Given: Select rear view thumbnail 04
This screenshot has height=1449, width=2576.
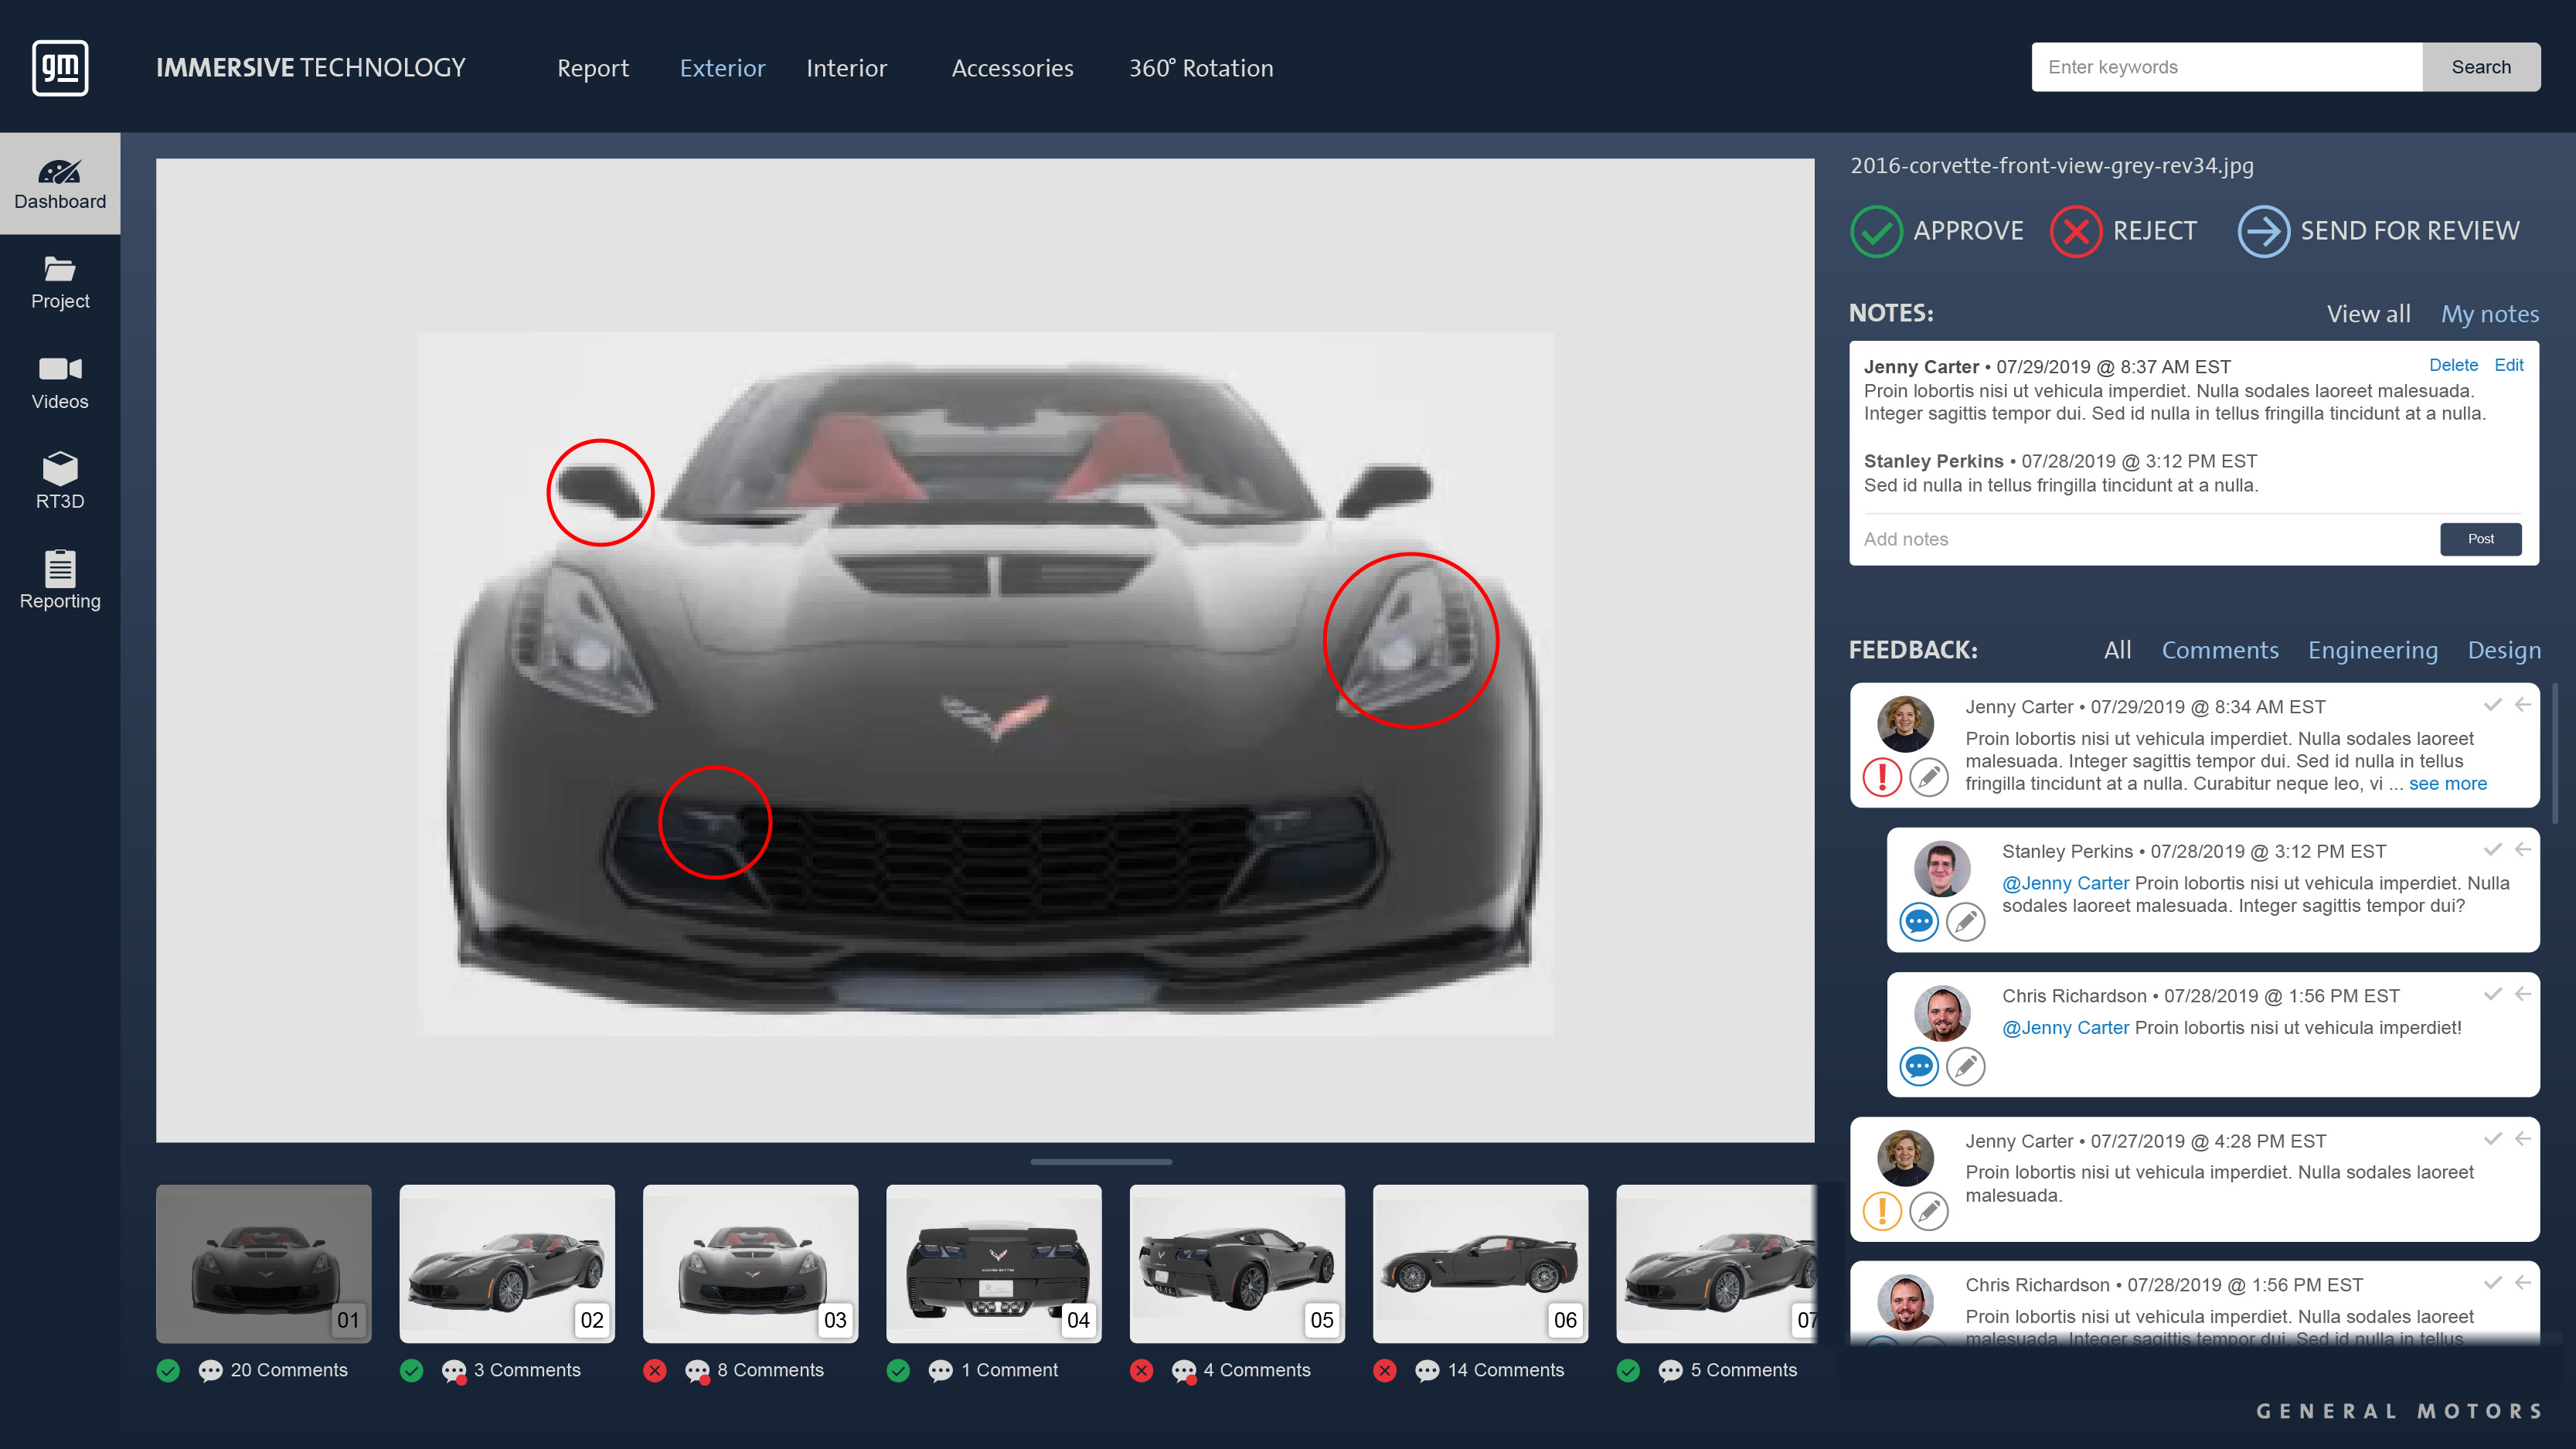Looking at the screenshot, I should click(x=993, y=1263).
